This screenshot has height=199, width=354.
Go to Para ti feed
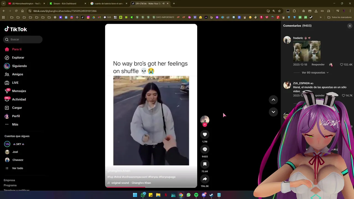point(13,49)
